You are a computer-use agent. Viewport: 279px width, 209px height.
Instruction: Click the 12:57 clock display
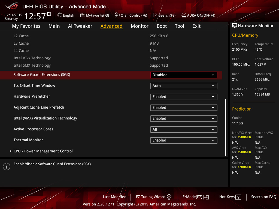(35, 16)
